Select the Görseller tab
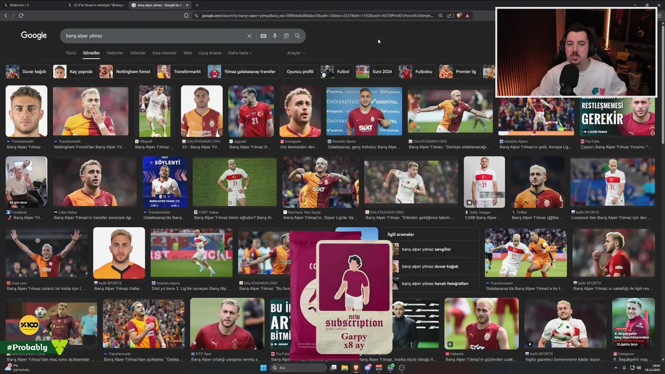The image size is (665, 374). [x=91, y=53]
